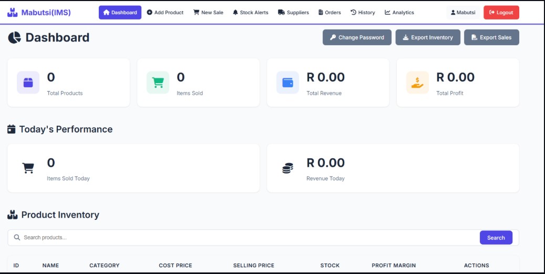
Task: View Stock Alerts page
Action: pyautogui.click(x=251, y=13)
